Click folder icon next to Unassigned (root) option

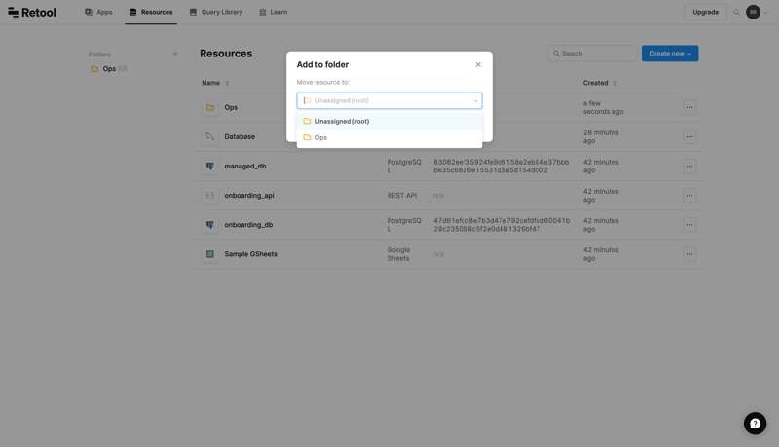[307, 121]
